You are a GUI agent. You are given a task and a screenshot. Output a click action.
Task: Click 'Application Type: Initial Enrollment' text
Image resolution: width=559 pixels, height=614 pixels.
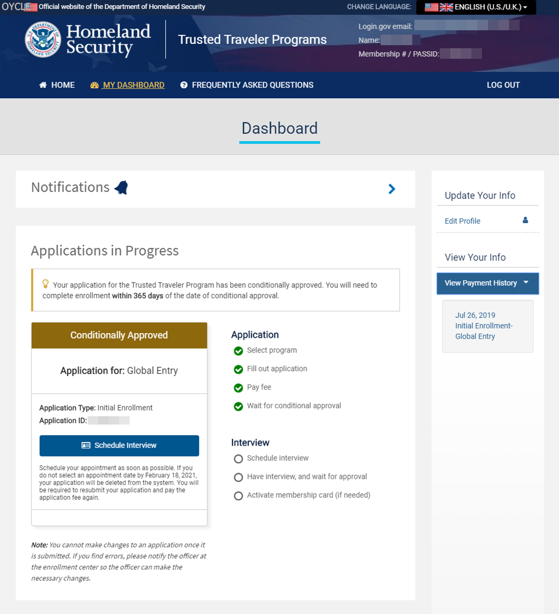(96, 408)
